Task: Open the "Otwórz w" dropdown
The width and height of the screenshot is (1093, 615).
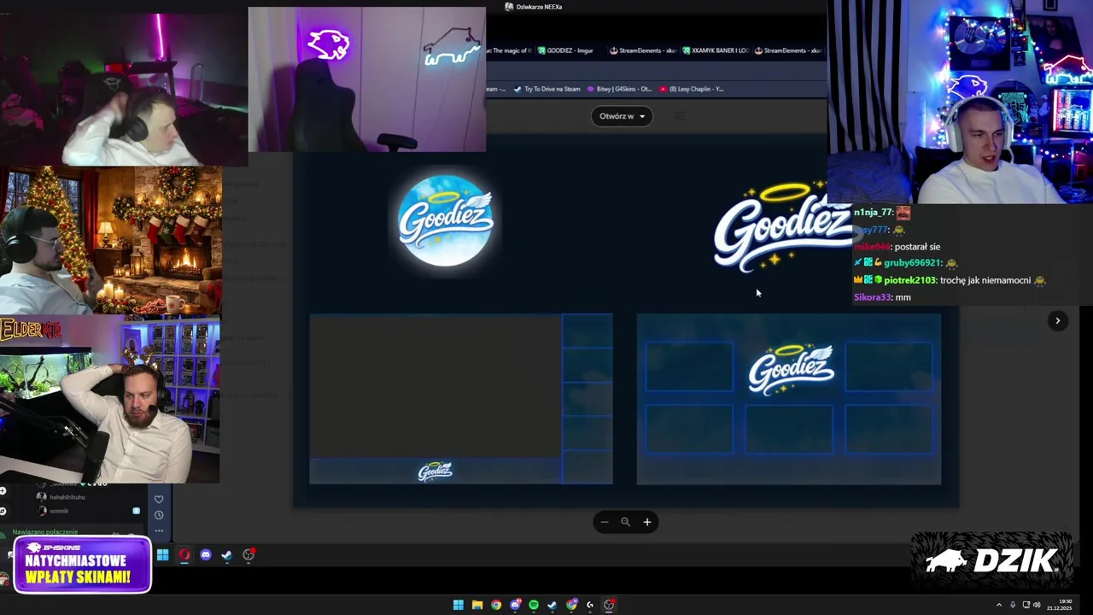Action: [x=622, y=116]
